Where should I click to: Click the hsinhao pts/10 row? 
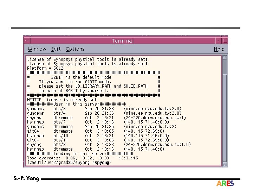pos(98,135)
